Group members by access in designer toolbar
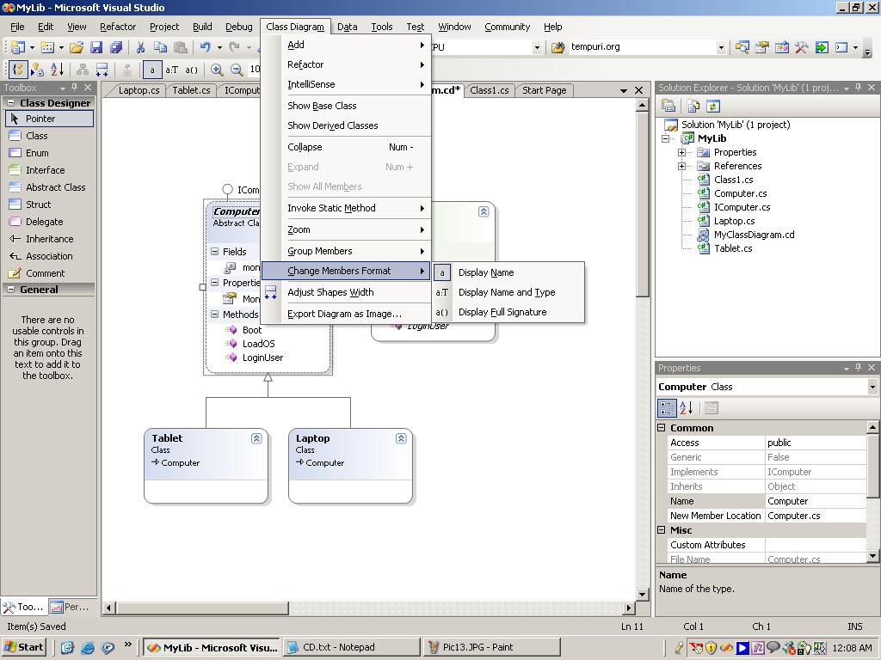This screenshot has width=881, height=660. click(x=38, y=70)
